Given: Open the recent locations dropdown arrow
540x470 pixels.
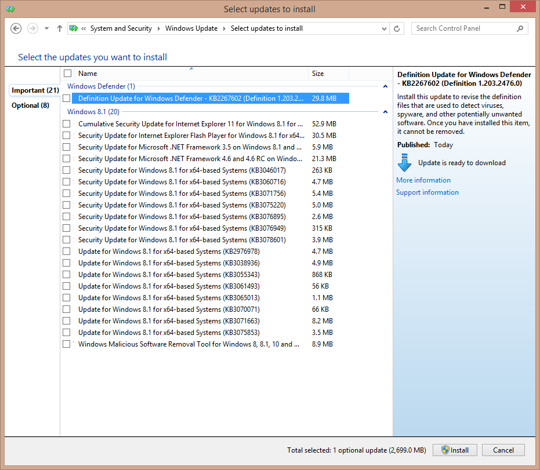Looking at the screenshot, I should [46, 28].
